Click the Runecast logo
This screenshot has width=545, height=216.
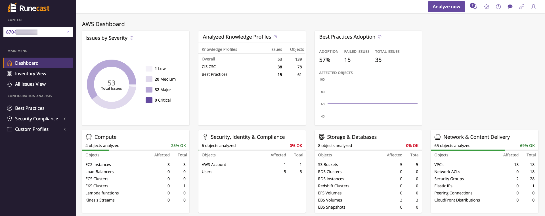tap(28, 8)
